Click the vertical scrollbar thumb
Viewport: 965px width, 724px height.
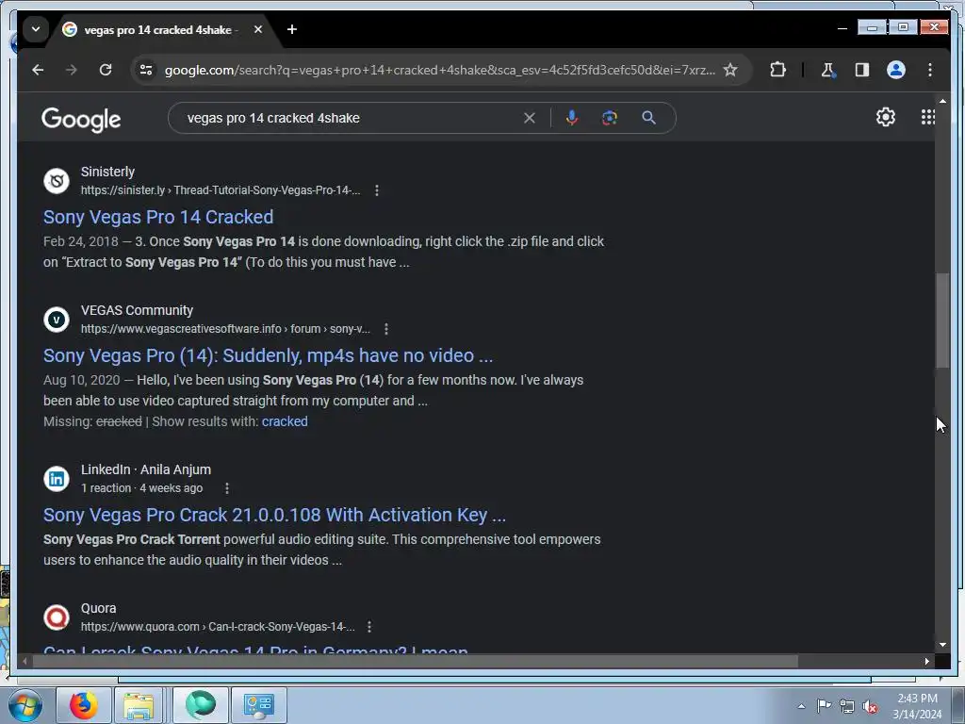pos(942,321)
